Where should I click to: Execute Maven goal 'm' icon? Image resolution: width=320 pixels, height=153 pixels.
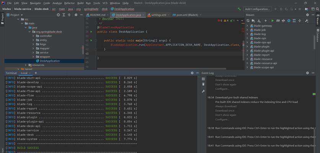[278, 21]
